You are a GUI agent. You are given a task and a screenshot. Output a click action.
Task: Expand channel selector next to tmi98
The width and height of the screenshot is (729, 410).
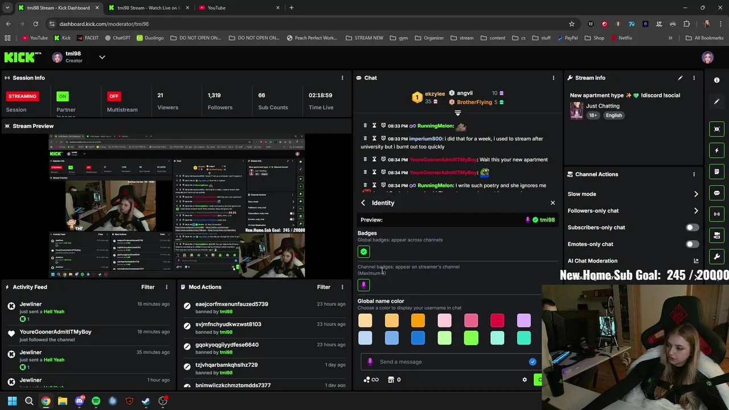tap(102, 57)
